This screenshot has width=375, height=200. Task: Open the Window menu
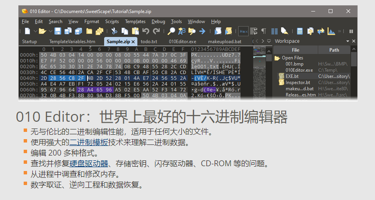(x=196, y=22)
